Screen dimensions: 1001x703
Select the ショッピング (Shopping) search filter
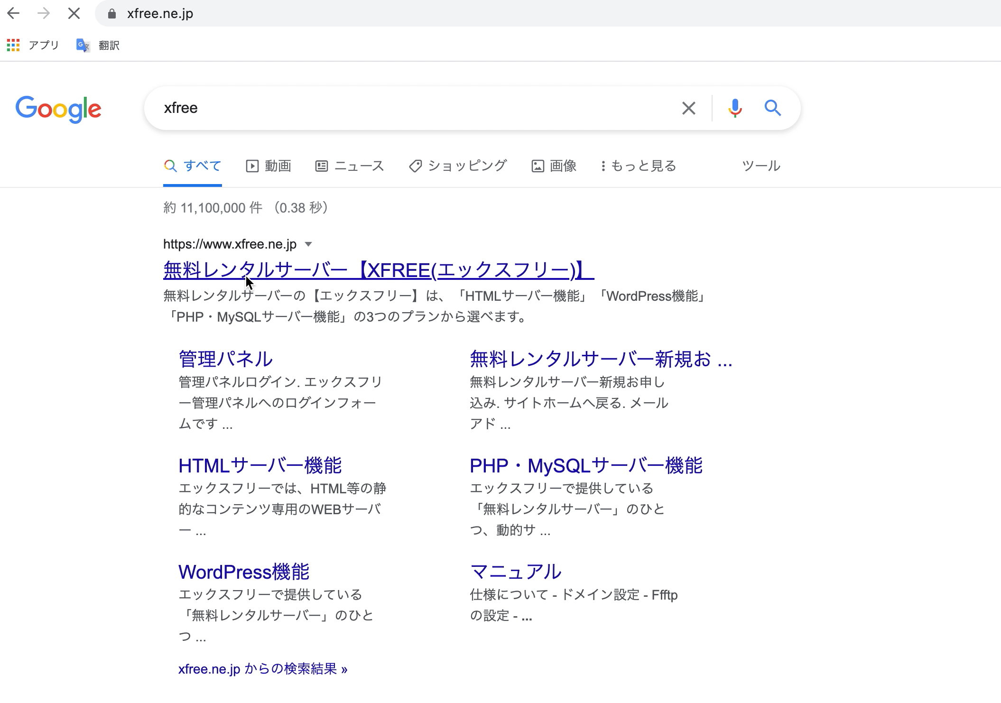click(x=457, y=166)
